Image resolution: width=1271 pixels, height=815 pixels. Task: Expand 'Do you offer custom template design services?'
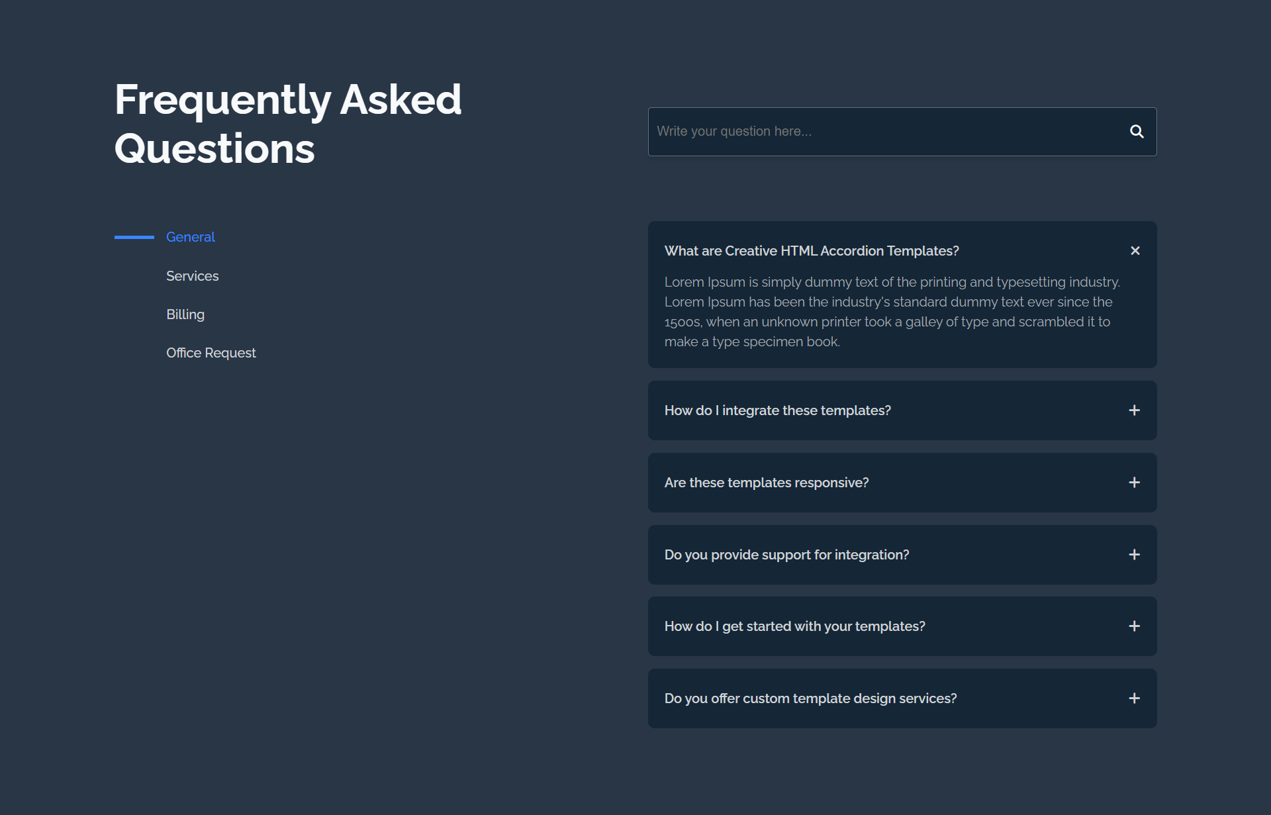pyautogui.click(x=810, y=698)
